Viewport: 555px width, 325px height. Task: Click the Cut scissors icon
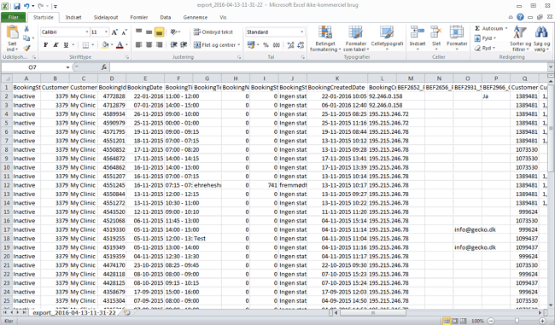(26, 29)
